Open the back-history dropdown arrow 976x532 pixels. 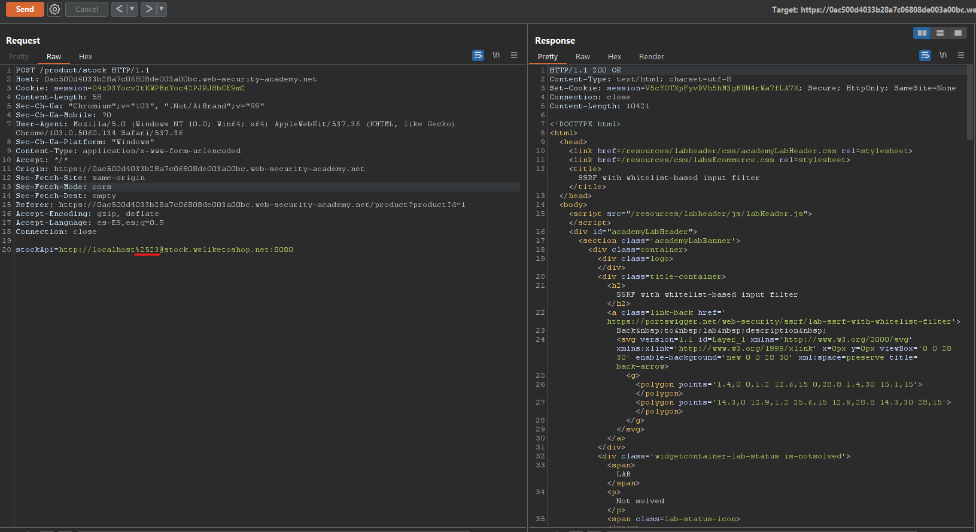132,9
